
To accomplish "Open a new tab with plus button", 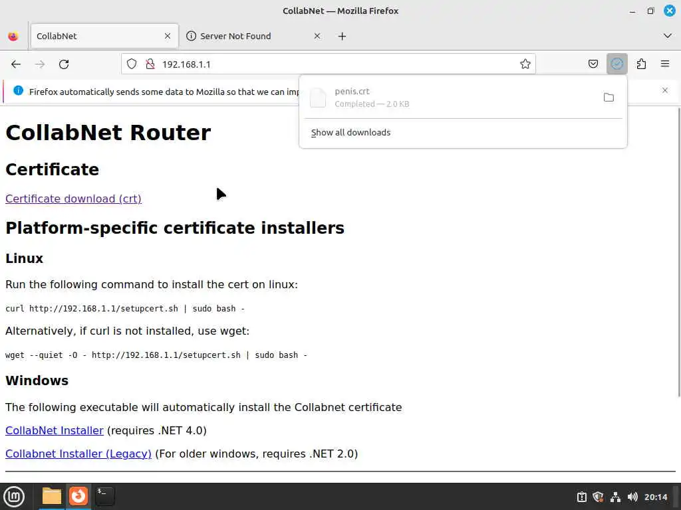I will (342, 36).
